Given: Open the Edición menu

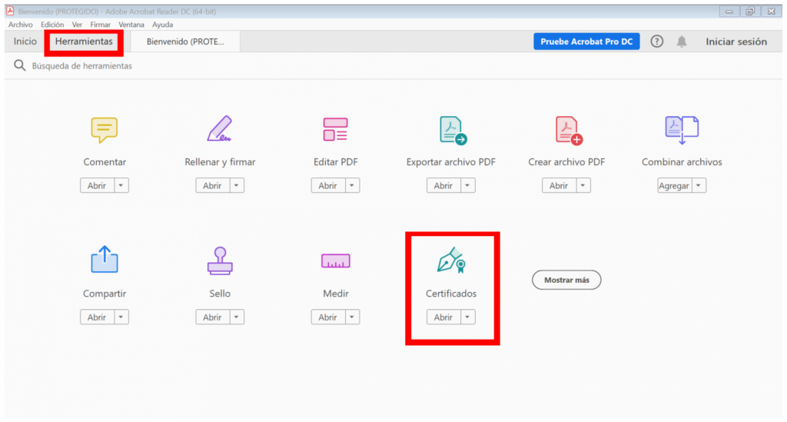Looking at the screenshot, I should [52, 25].
